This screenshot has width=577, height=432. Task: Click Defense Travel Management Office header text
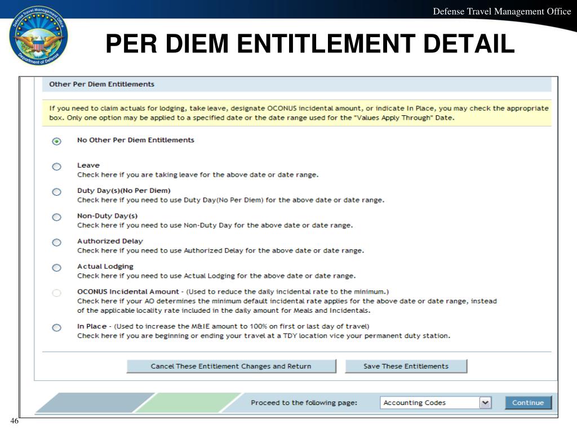click(501, 11)
